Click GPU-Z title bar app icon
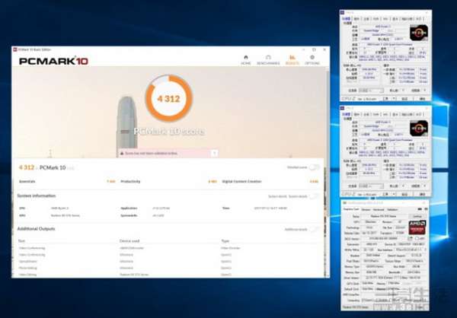Screen dimensions: 457x318 coord(344,202)
